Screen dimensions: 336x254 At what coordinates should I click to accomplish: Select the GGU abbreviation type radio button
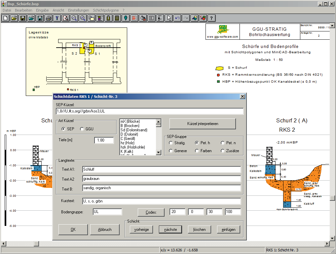[82, 129]
